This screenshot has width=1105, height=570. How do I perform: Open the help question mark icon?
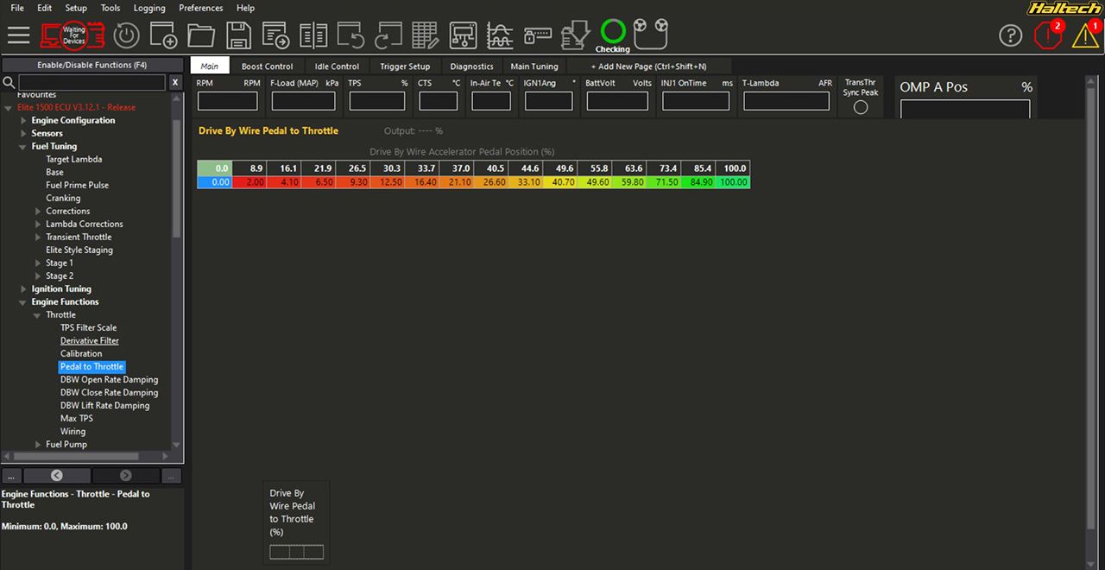pos(1010,35)
